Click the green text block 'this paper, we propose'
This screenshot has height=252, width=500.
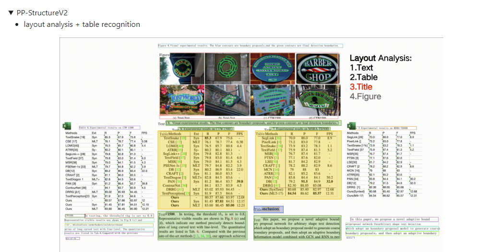click(298, 228)
